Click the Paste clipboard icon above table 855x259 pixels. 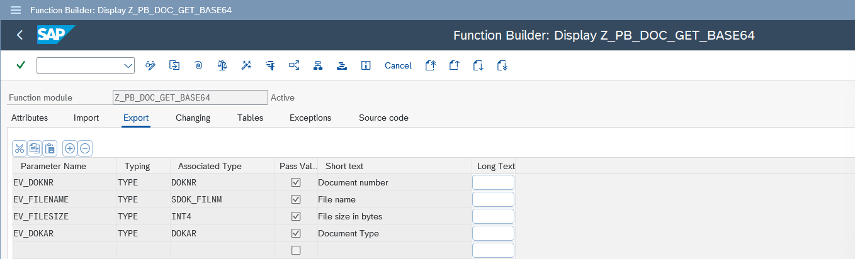click(50, 148)
